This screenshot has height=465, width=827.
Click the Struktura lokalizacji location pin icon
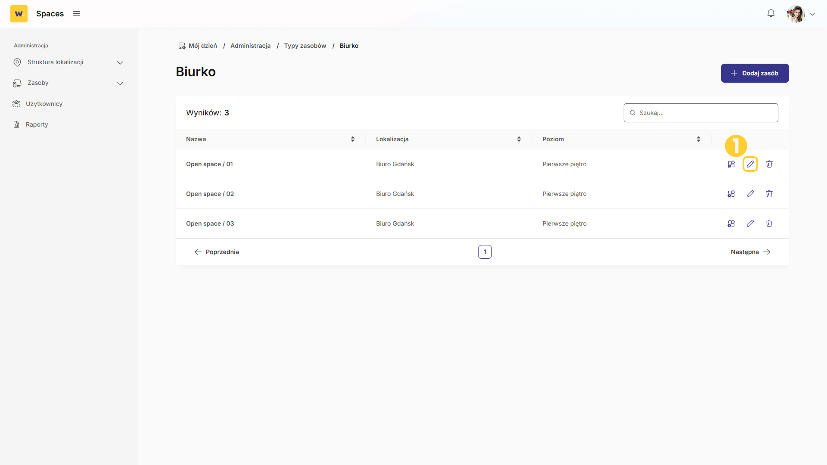tap(17, 62)
